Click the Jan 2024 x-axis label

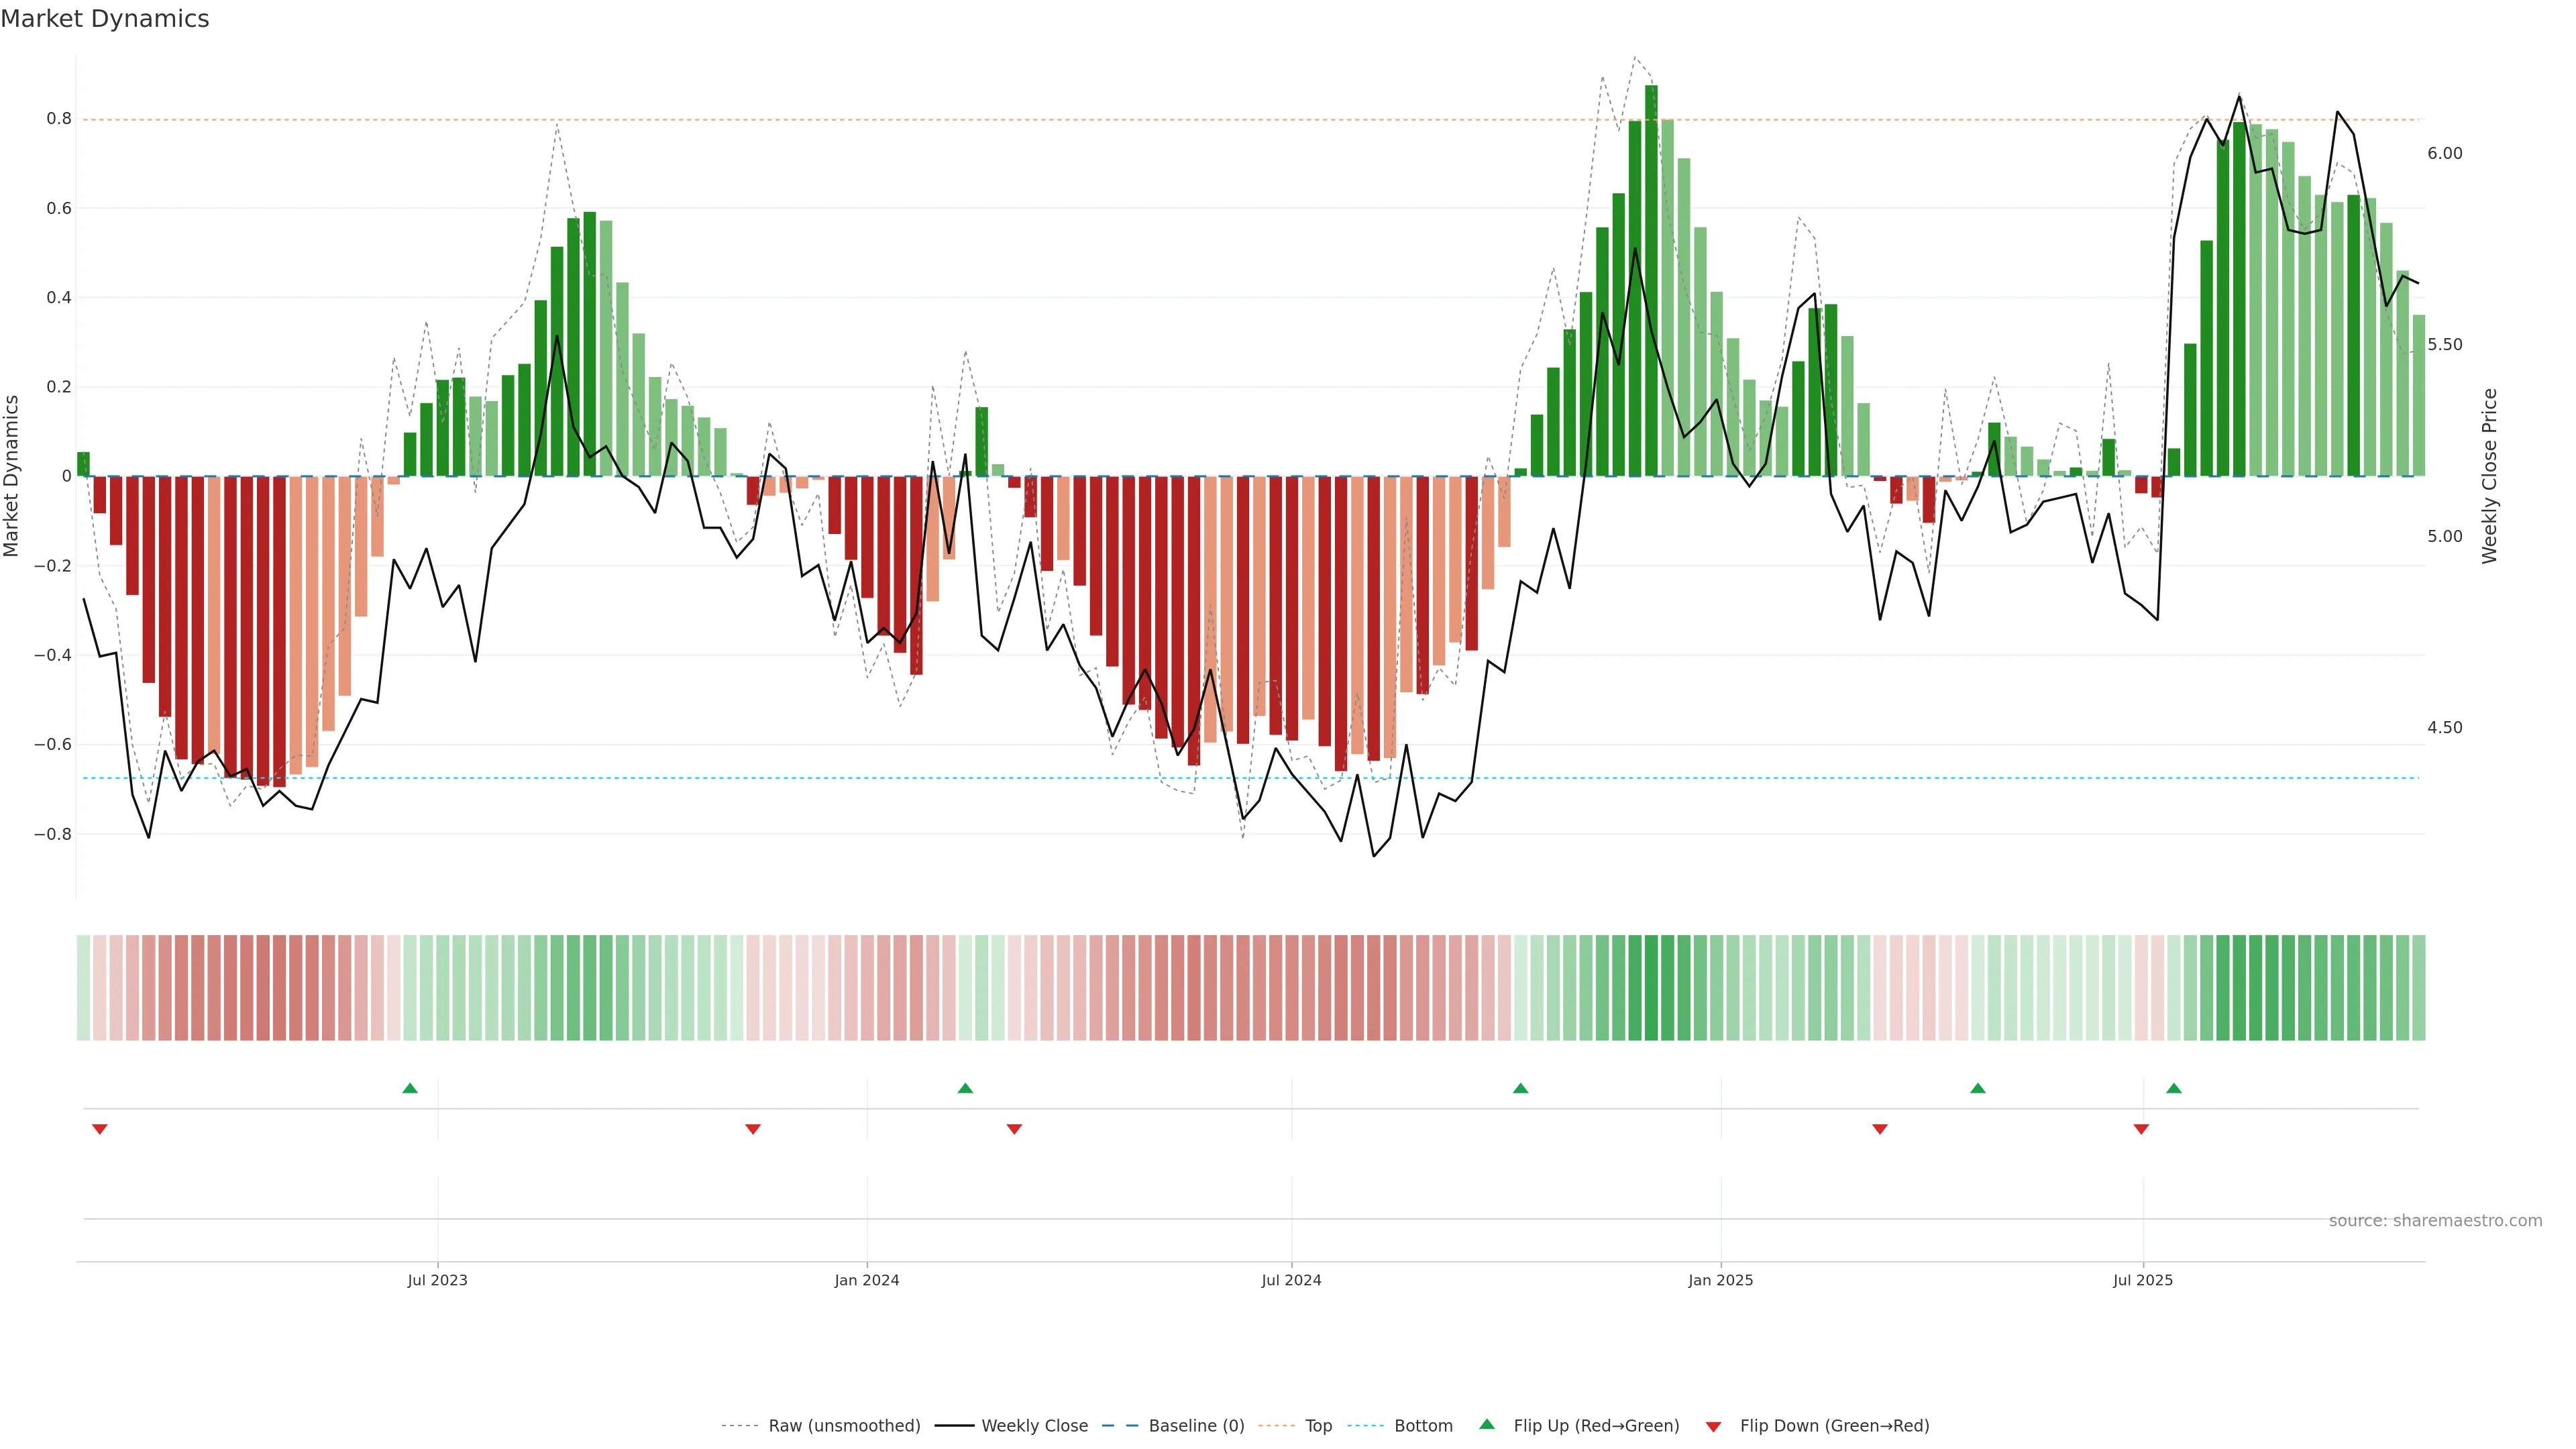tap(867, 1280)
